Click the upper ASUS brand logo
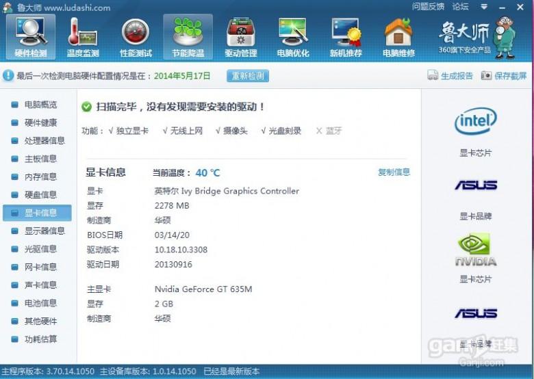This screenshot has height=379, width=534. (x=476, y=185)
